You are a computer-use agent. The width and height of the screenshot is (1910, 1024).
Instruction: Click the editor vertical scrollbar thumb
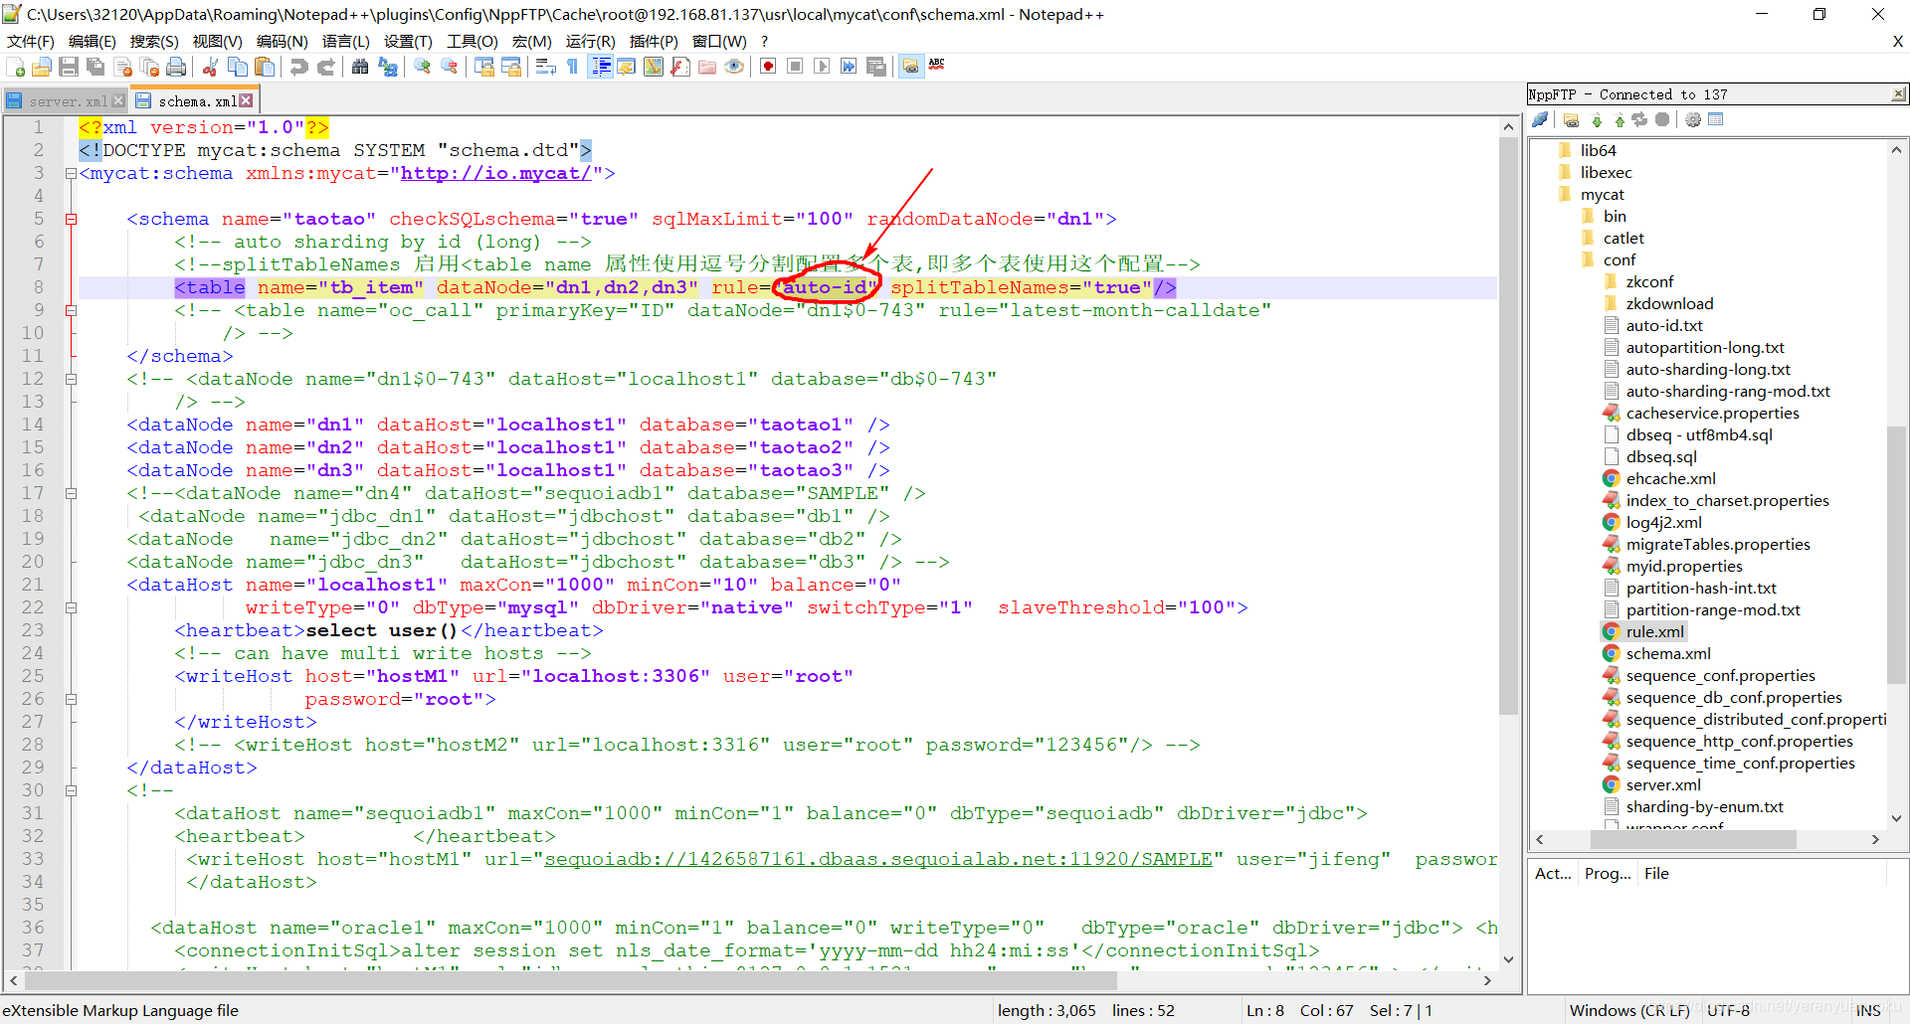coord(1508,426)
